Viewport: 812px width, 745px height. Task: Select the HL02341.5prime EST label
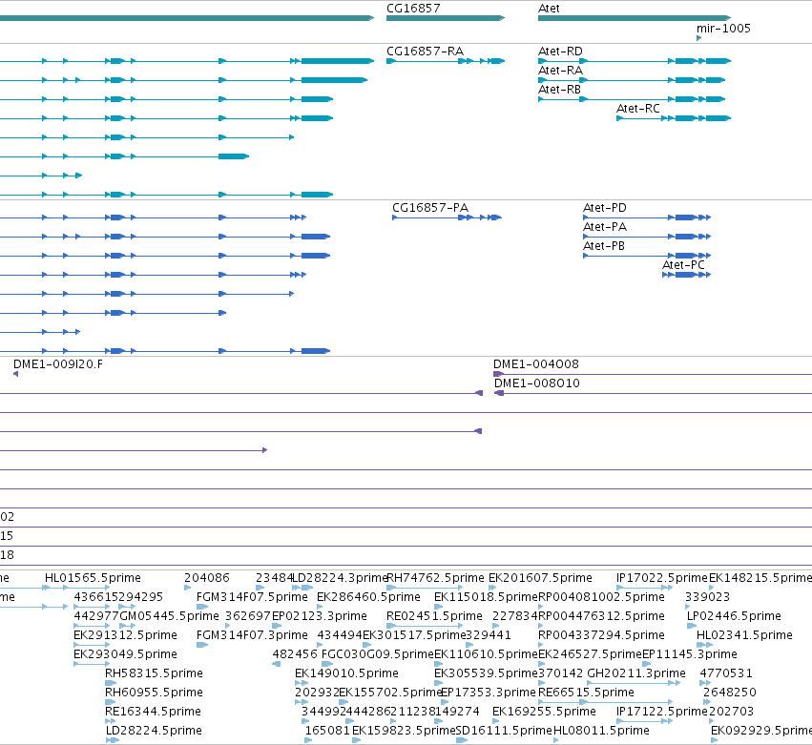(744, 635)
